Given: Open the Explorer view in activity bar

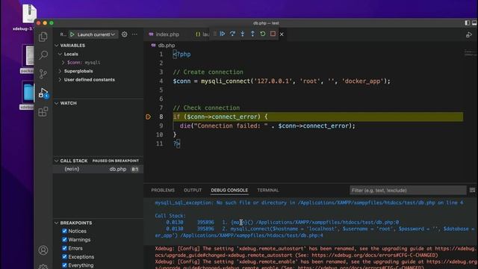Looking at the screenshot, I should (x=43, y=37).
